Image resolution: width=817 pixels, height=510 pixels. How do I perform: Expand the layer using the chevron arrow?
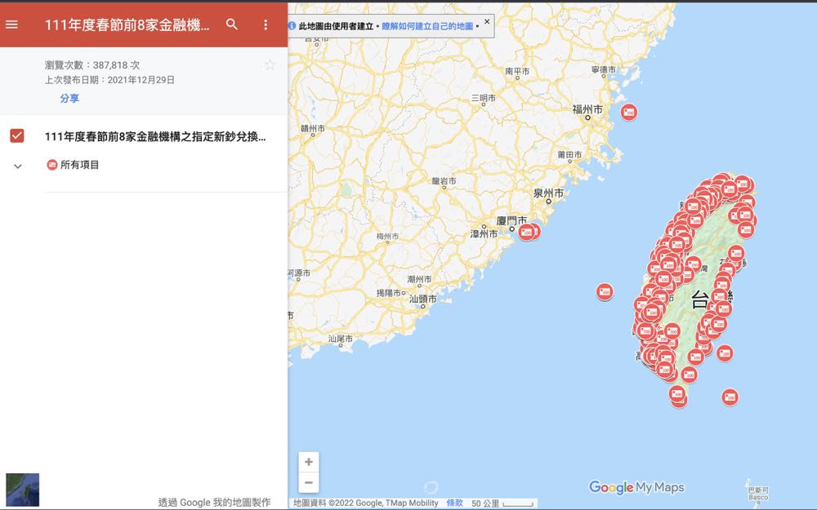click(17, 166)
